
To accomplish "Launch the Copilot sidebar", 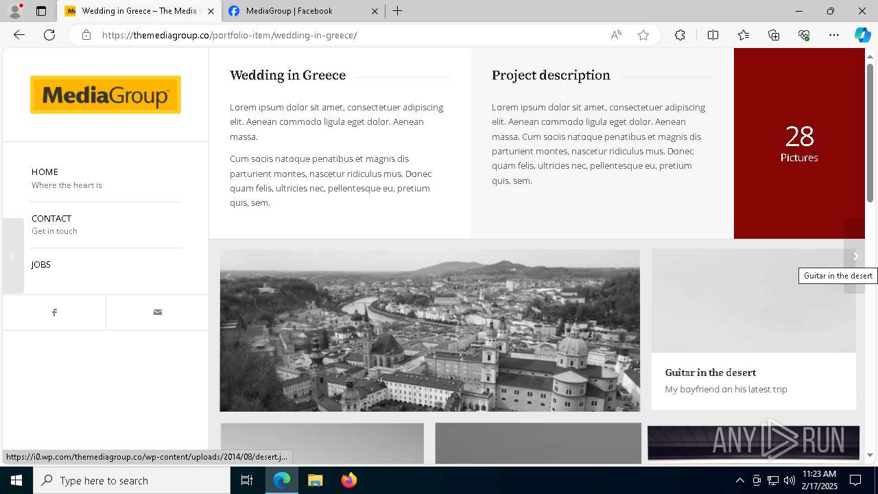I will coord(862,35).
